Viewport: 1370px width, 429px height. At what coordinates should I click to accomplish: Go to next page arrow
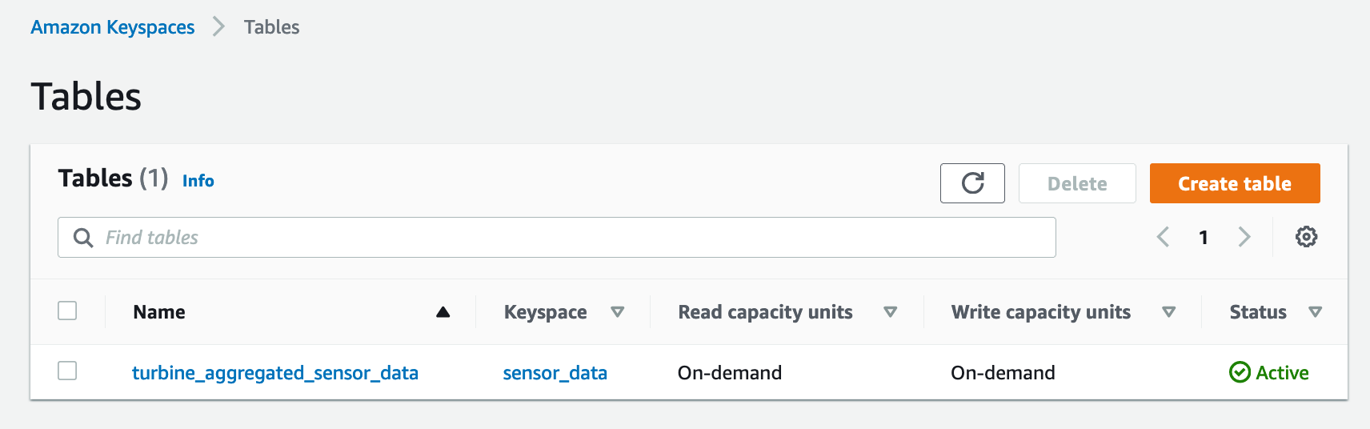(x=1244, y=237)
